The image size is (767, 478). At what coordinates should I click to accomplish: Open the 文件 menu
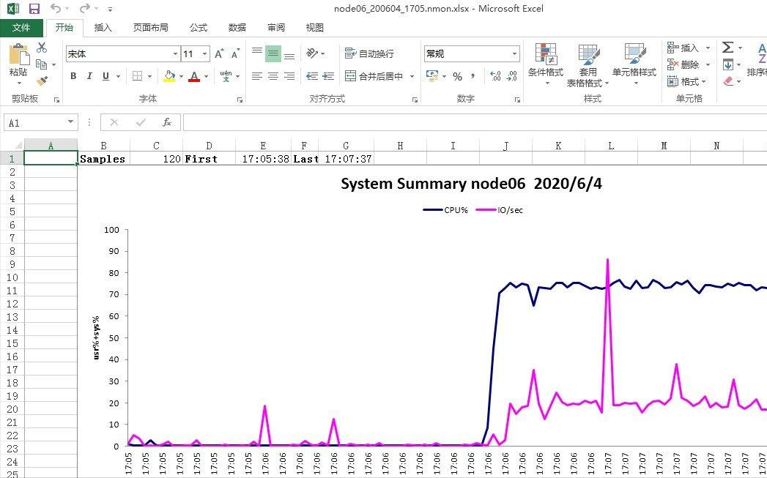(x=22, y=27)
